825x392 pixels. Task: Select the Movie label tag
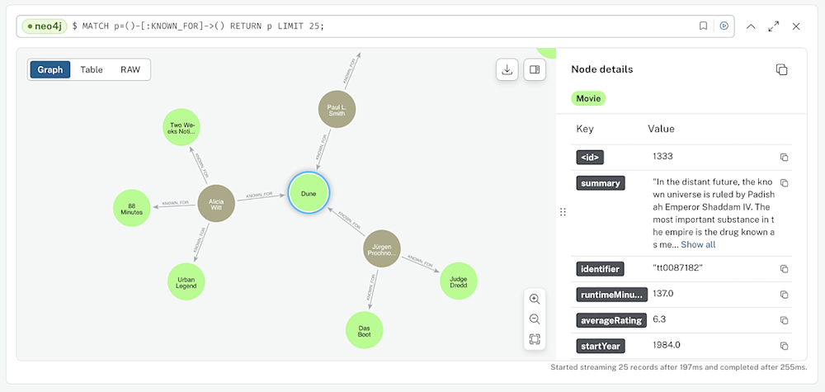[588, 98]
